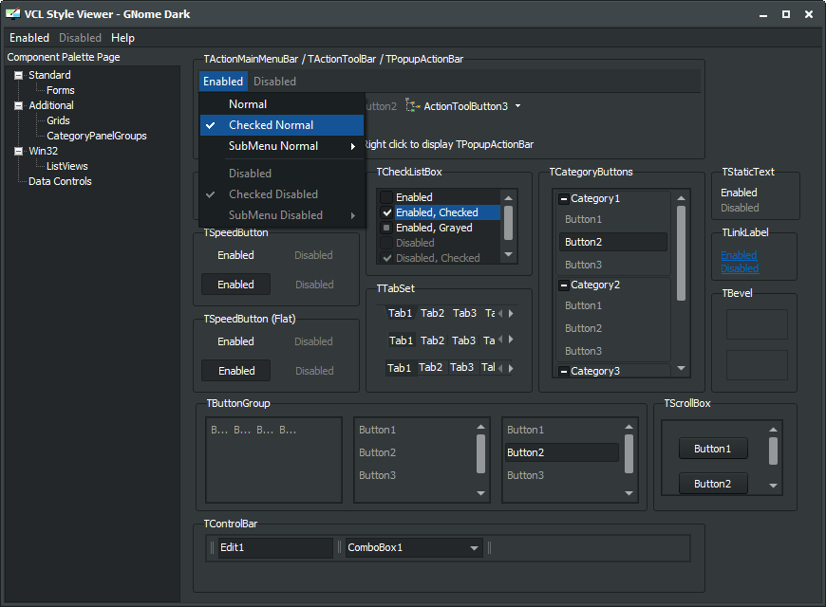Select the Normal menu item
826x607 pixels.
pos(282,104)
